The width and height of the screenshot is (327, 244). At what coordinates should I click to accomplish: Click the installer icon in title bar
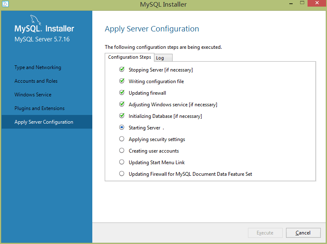click(5, 5)
